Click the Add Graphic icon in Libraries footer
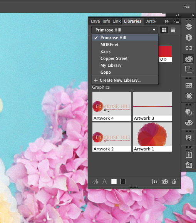This screenshot has height=223, width=196. coord(95,182)
